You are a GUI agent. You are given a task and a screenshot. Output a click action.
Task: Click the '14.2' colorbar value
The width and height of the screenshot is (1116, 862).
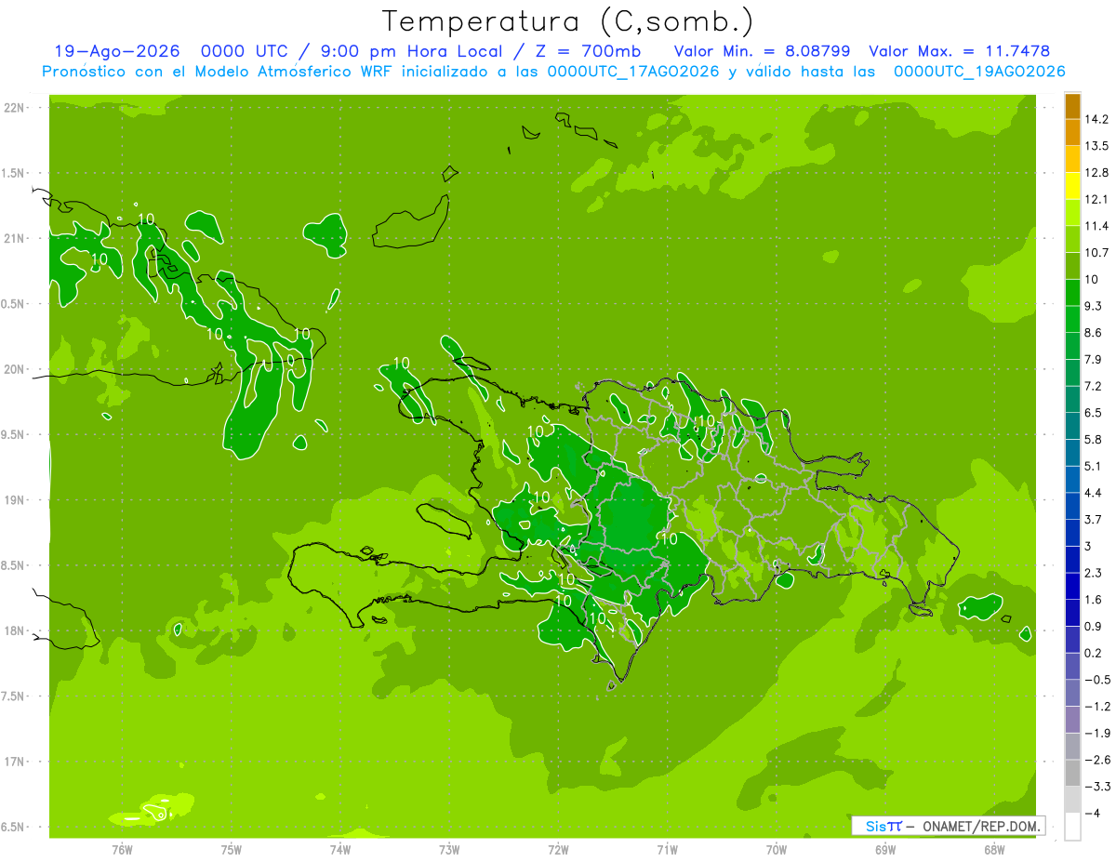point(1097,119)
